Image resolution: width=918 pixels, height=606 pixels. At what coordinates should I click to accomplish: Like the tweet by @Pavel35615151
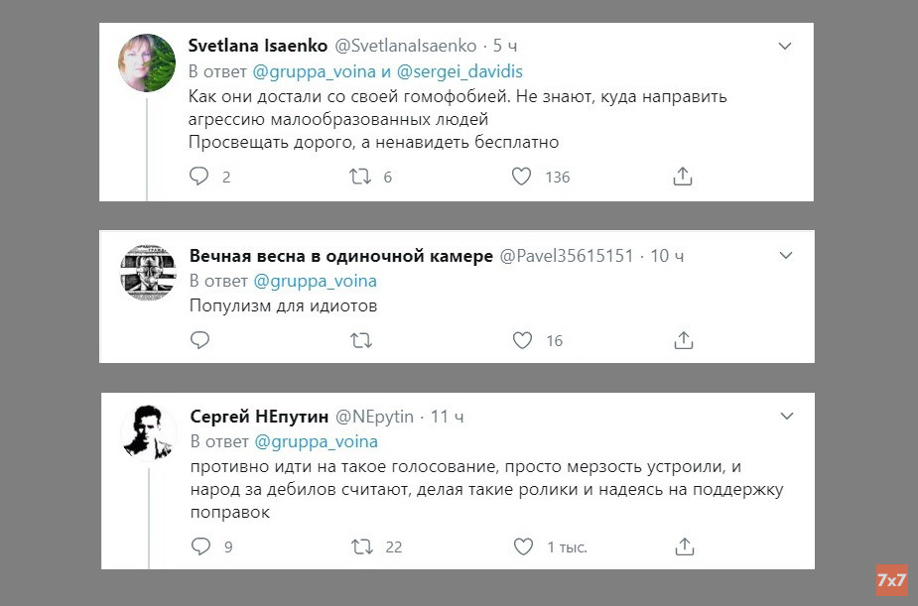[x=521, y=340]
